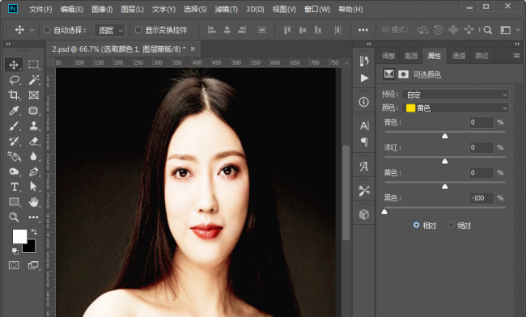Select the Rectangular Marquee tool
Screen dimensions: 526x317
(33, 65)
